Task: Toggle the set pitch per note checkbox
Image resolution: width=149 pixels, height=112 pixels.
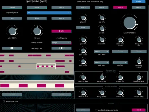Action: pos(4,101)
